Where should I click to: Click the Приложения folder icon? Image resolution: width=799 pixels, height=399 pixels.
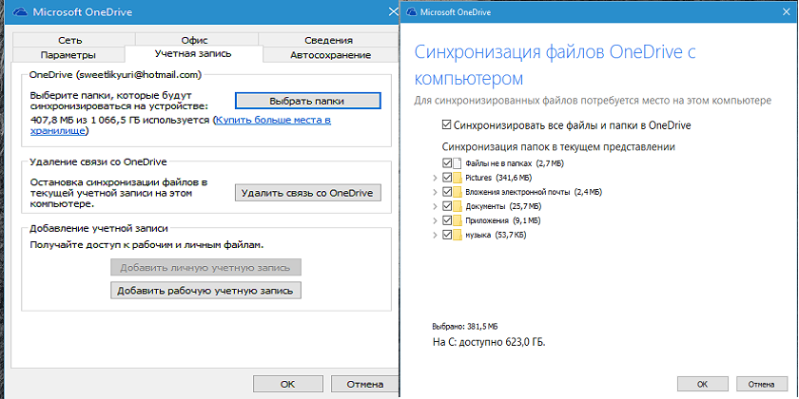click(x=458, y=220)
